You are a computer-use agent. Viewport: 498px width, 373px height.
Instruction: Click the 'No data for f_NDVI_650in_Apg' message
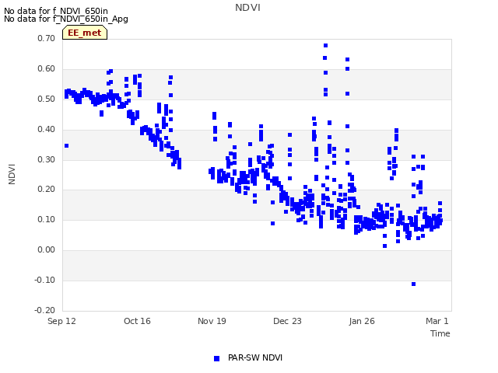(66, 19)
